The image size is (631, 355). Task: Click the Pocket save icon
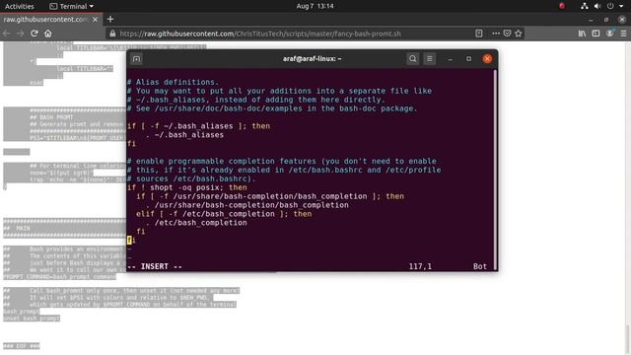507,34
